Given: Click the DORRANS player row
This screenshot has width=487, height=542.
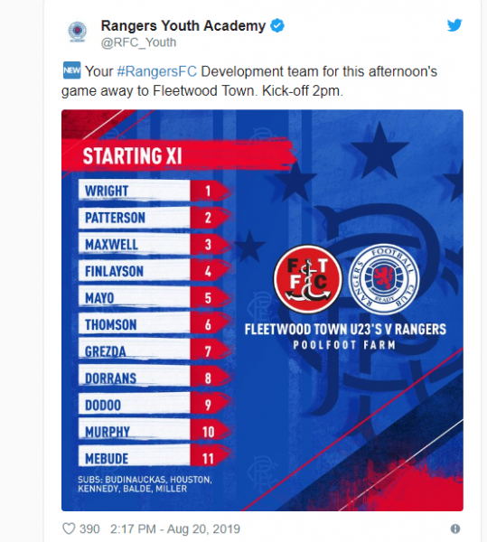Looking at the screenshot, I should tap(155, 378).
